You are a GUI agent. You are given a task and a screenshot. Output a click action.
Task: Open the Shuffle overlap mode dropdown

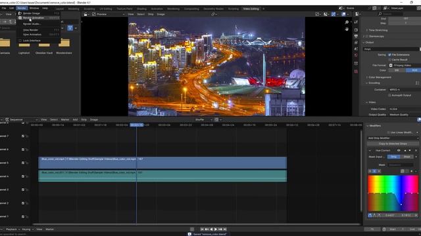pyautogui.click(x=203, y=119)
